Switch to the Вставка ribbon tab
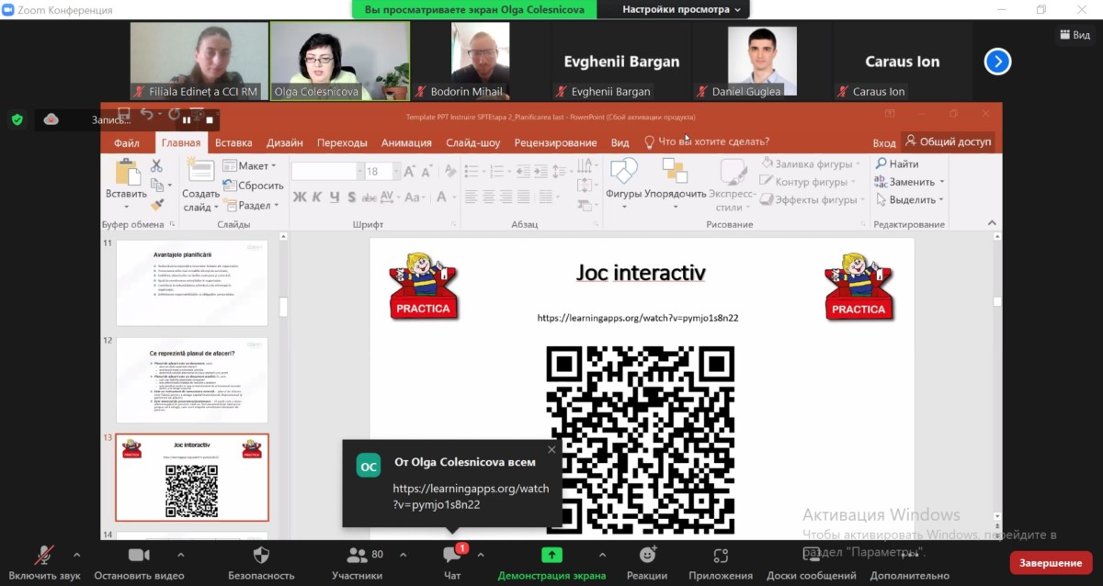This screenshot has height=586, width=1103. (233, 142)
